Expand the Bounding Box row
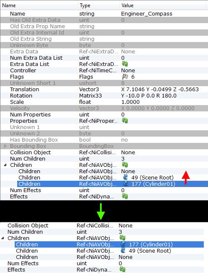This screenshot has width=208, height=277. [x=5, y=146]
